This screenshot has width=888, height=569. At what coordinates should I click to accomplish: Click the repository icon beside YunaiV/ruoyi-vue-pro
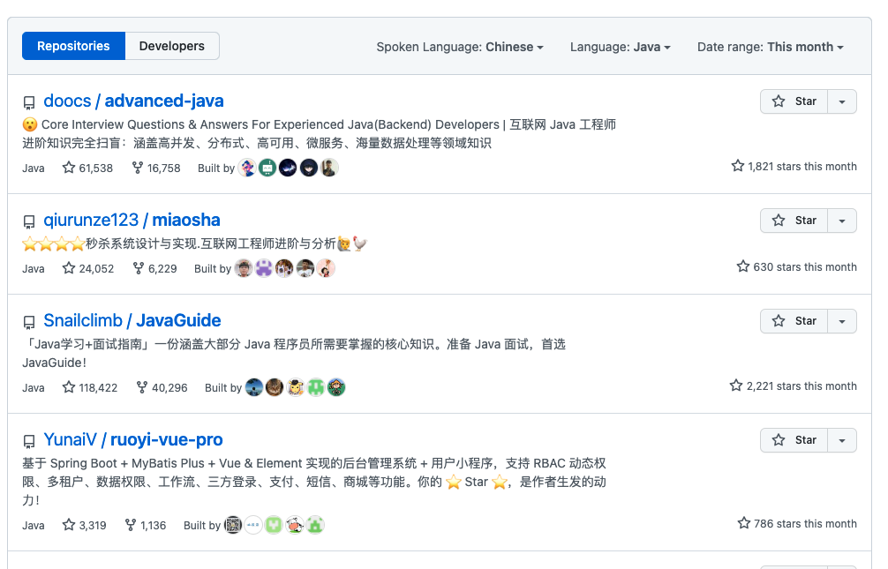pos(29,439)
